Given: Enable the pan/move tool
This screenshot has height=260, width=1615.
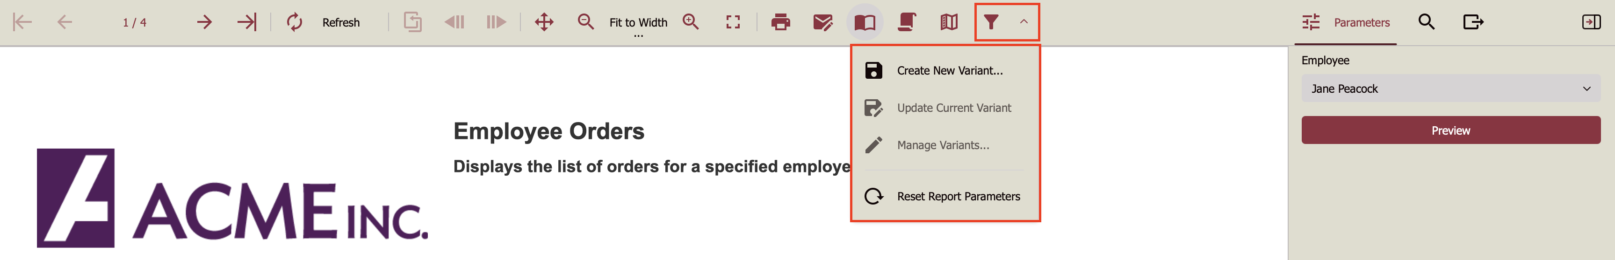Looking at the screenshot, I should pyautogui.click(x=544, y=22).
